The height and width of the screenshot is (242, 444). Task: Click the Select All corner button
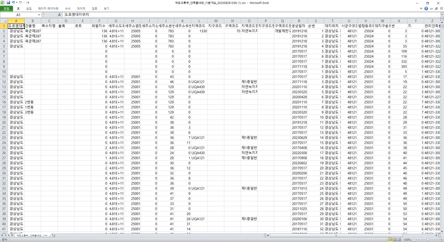(x=4, y=21)
